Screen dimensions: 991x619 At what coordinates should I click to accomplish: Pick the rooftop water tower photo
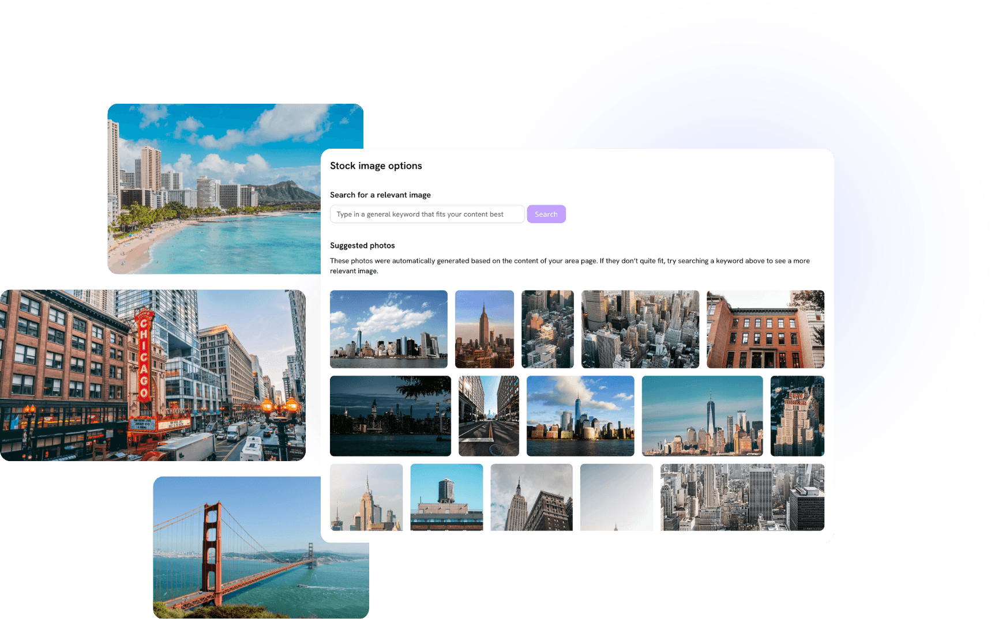[x=447, y=497]
